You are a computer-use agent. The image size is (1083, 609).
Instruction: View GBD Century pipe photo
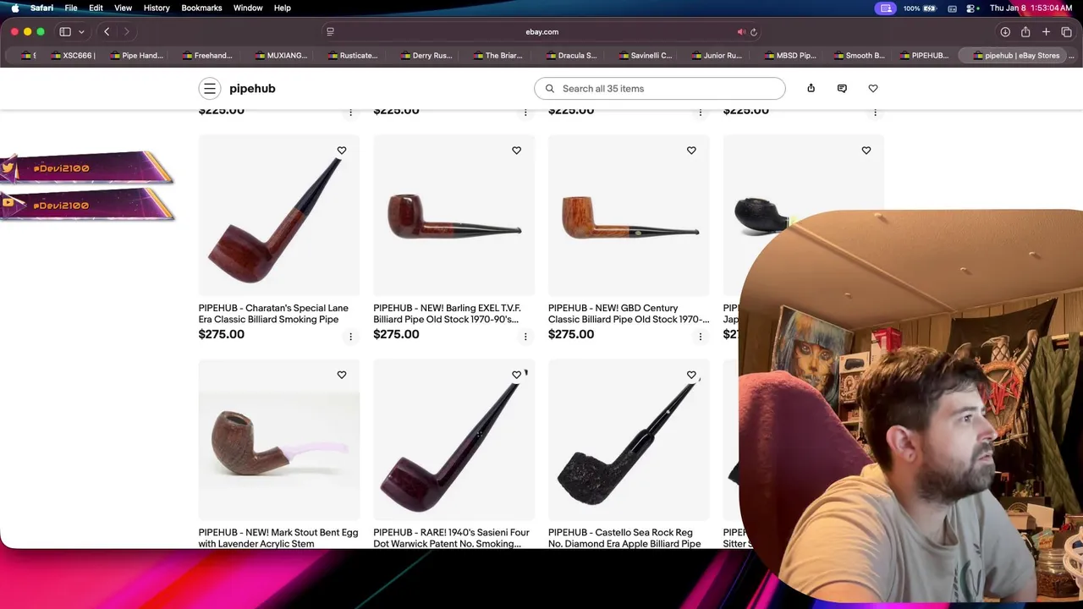(x=629, y=216)
